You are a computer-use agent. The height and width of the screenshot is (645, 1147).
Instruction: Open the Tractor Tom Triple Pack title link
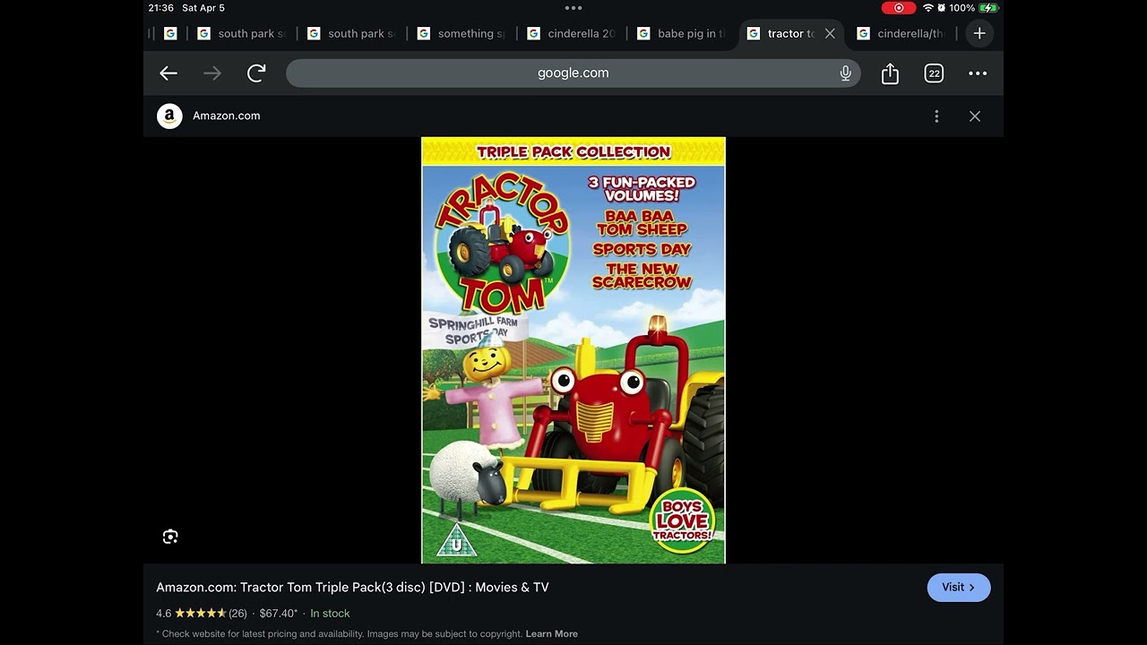click(352, 588)
